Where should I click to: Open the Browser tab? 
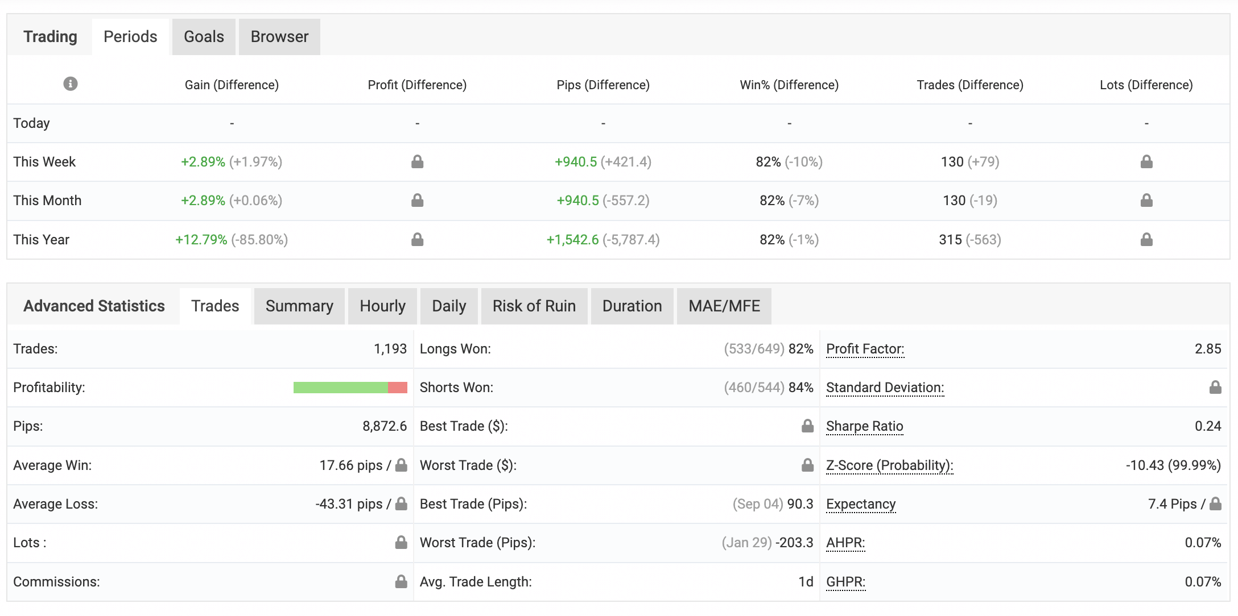pos(279,37)
